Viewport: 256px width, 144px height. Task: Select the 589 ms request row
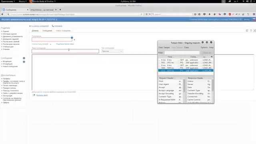[186, 68]
